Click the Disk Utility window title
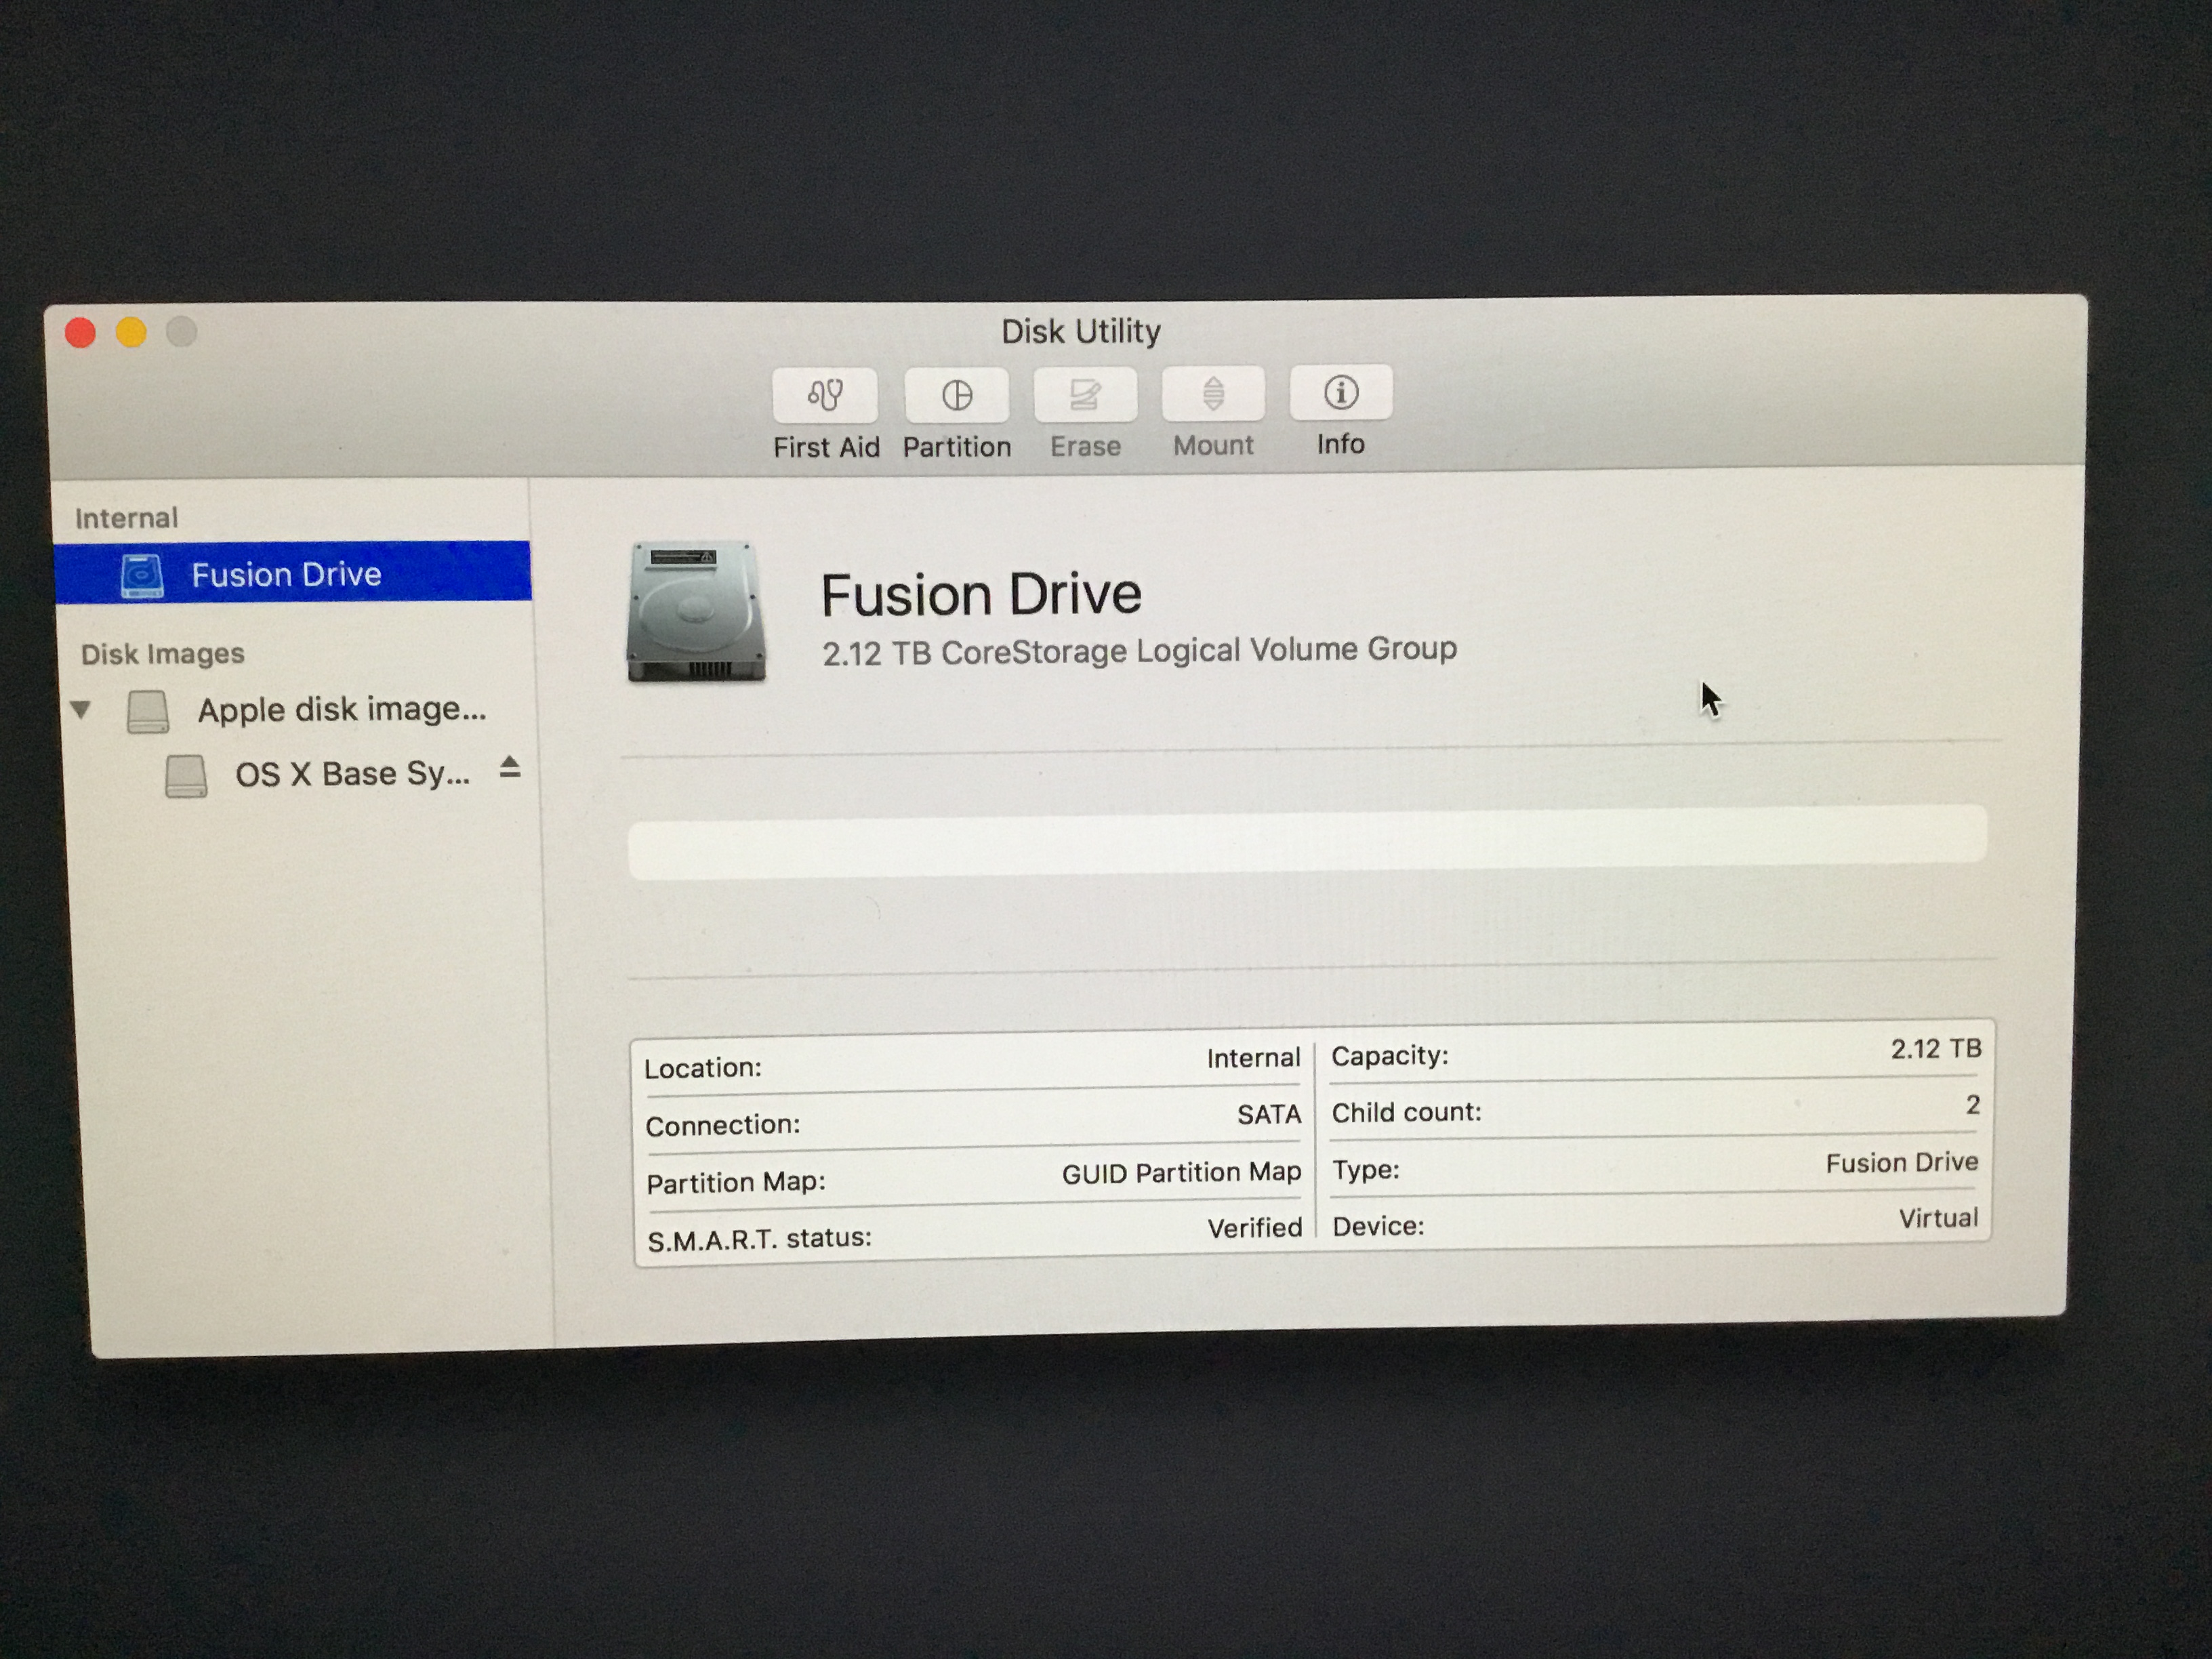Image resolution: width=2212 pixels, height=1659 pixels. click(x=1081, y=331)
